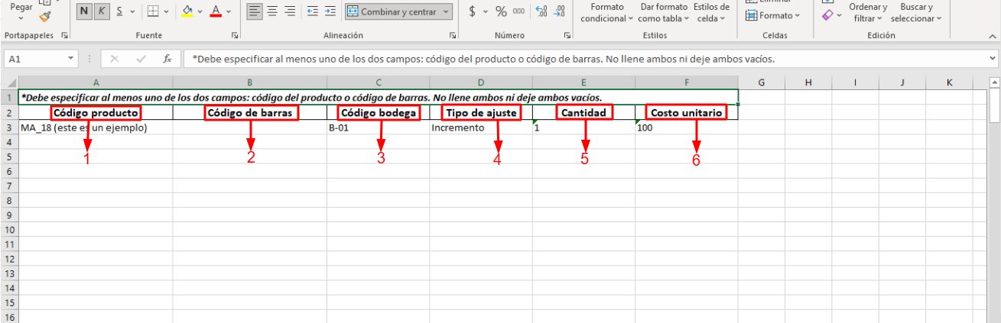Apply thousands separator (000) style

(x=518, y=11)
